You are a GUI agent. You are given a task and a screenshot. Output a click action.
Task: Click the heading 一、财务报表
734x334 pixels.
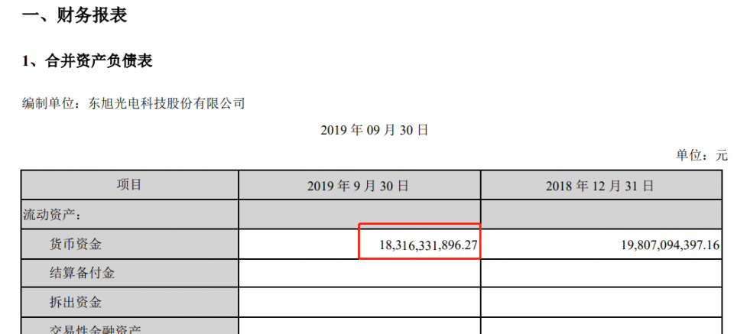pyautogui.click(x=74, y=15)
